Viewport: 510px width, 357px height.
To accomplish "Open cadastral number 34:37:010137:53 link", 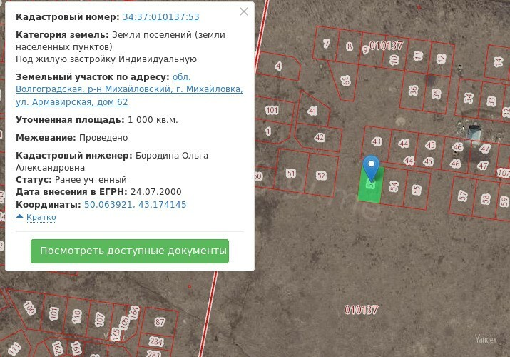I will pyautogui.click(x=160, y=16).
